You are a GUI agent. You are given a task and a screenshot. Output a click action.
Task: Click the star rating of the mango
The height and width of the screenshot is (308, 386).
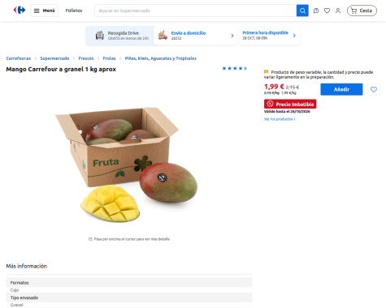235,68
